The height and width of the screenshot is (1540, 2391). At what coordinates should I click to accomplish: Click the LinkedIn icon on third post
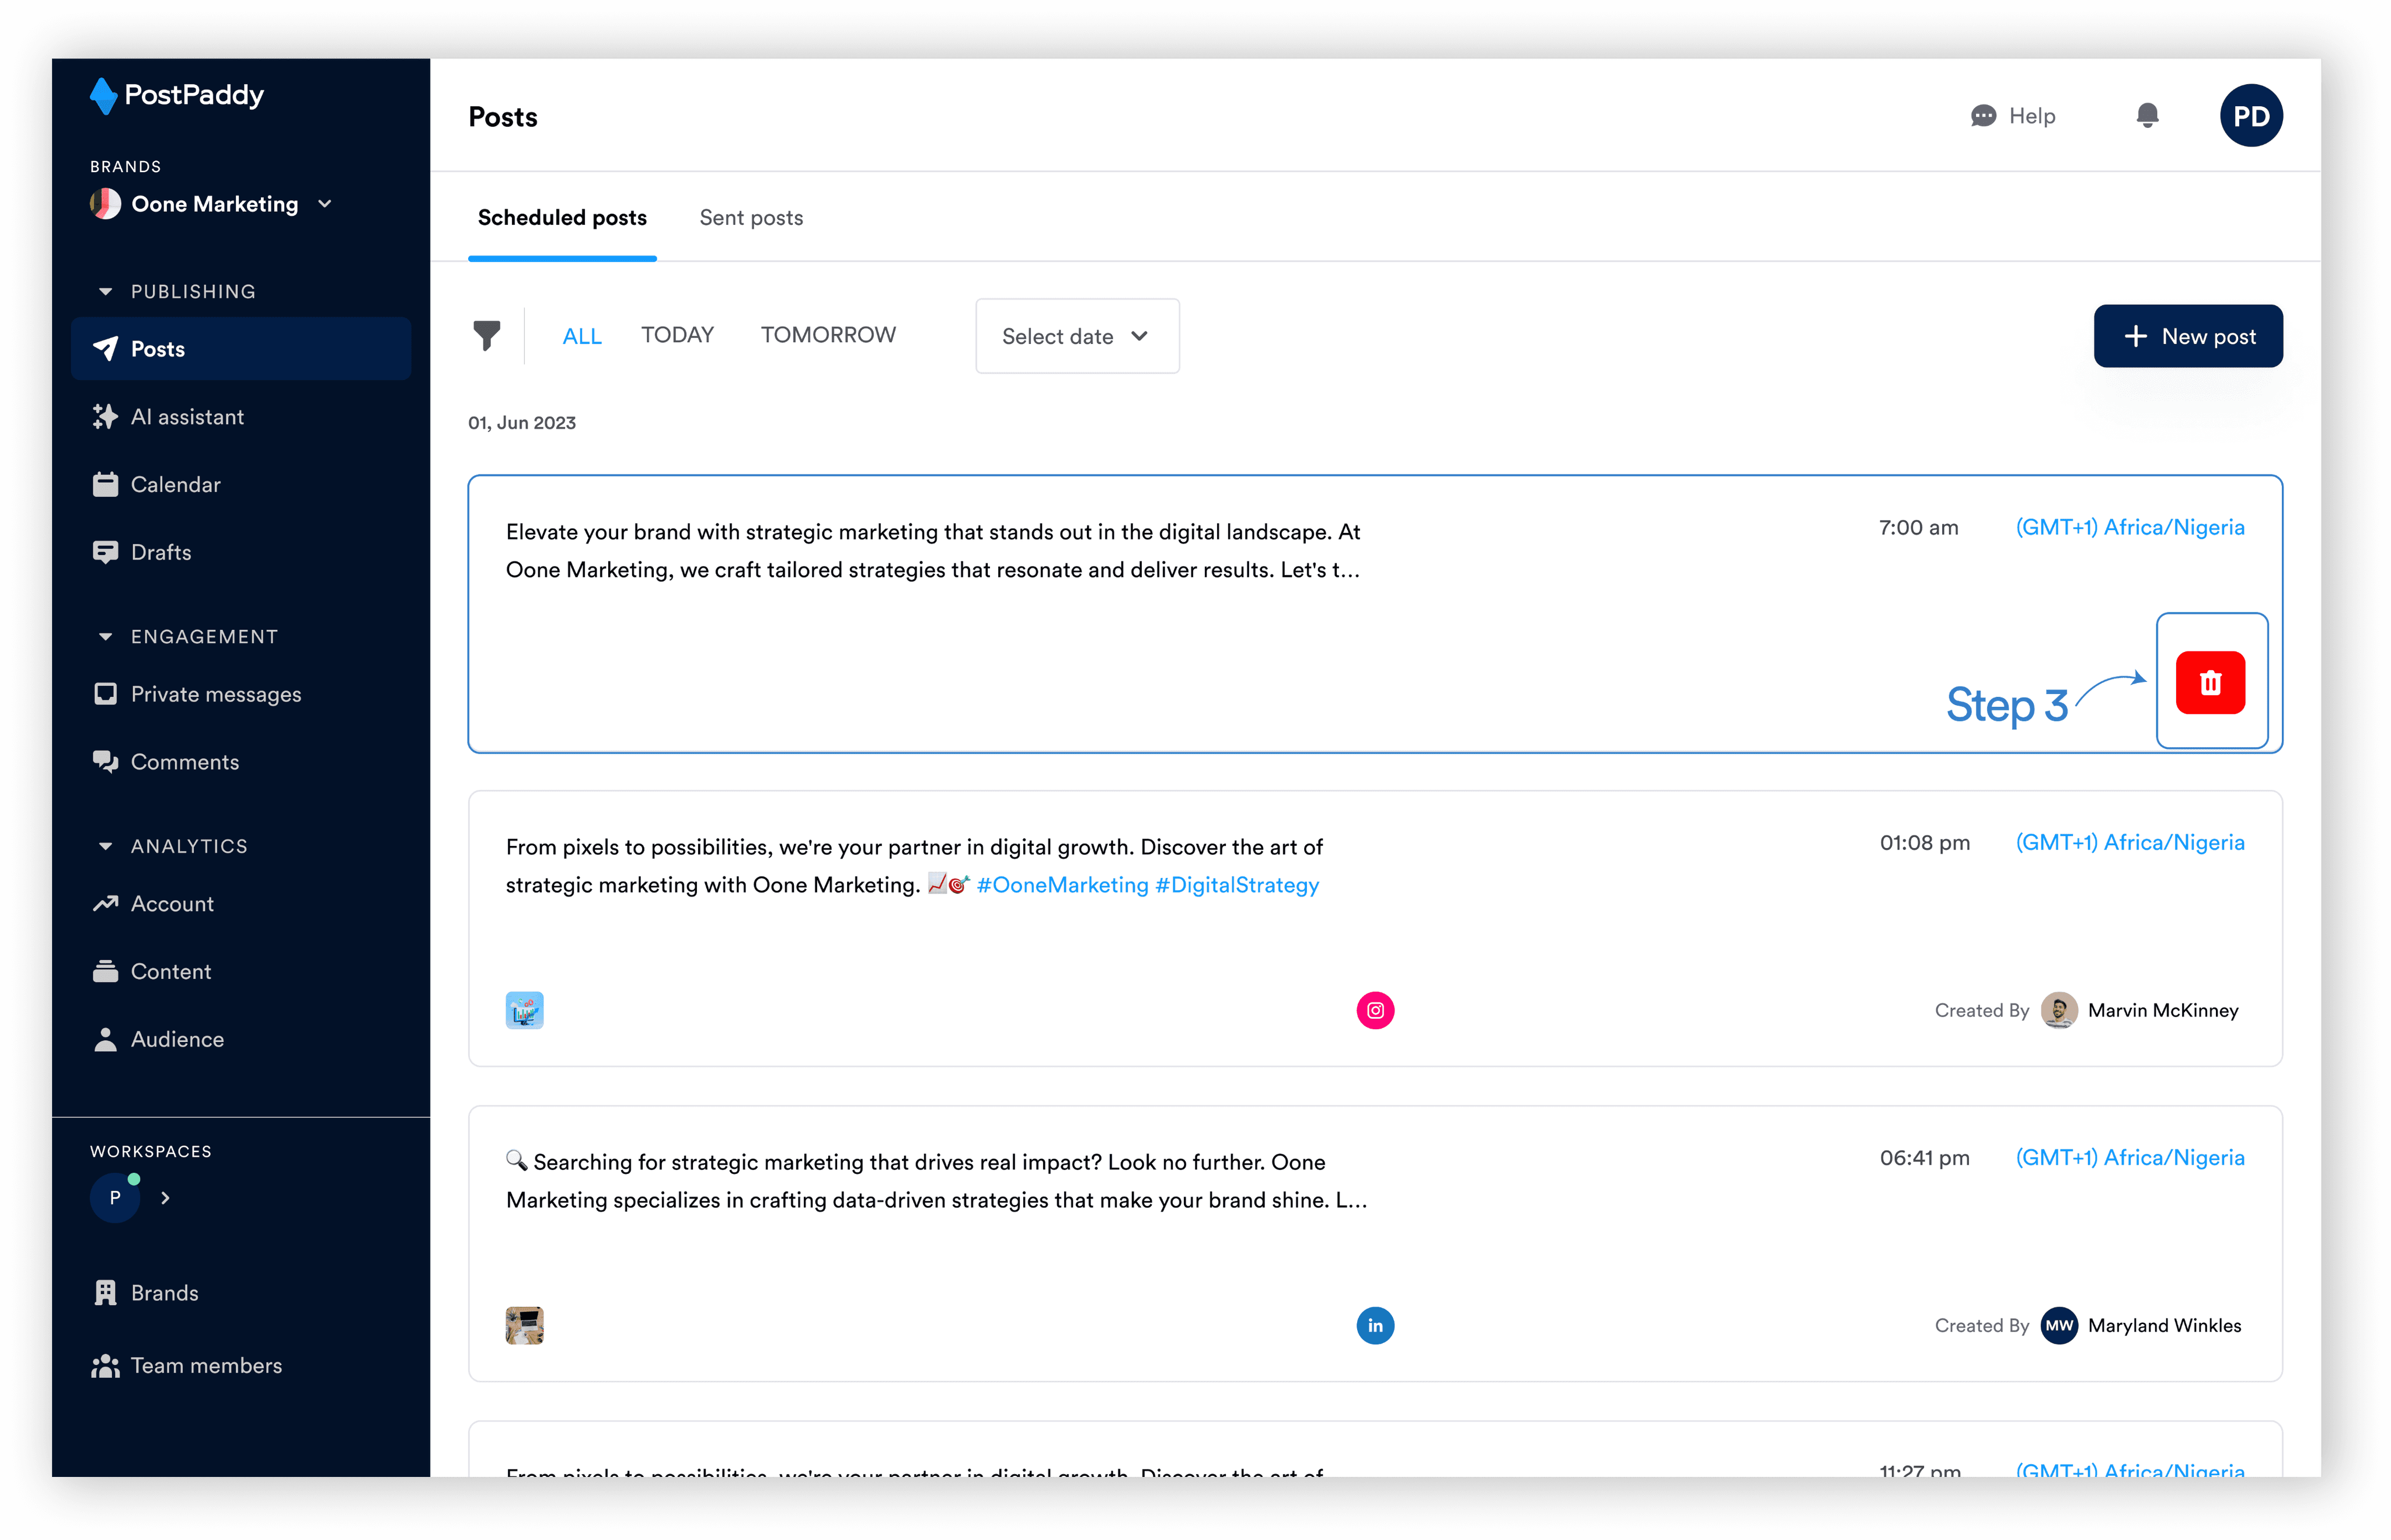[1375, 1325]
